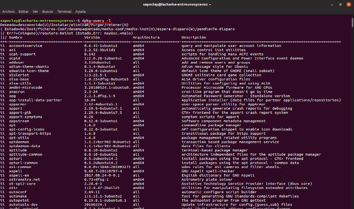Click the Versión column header

click(92, 37)
